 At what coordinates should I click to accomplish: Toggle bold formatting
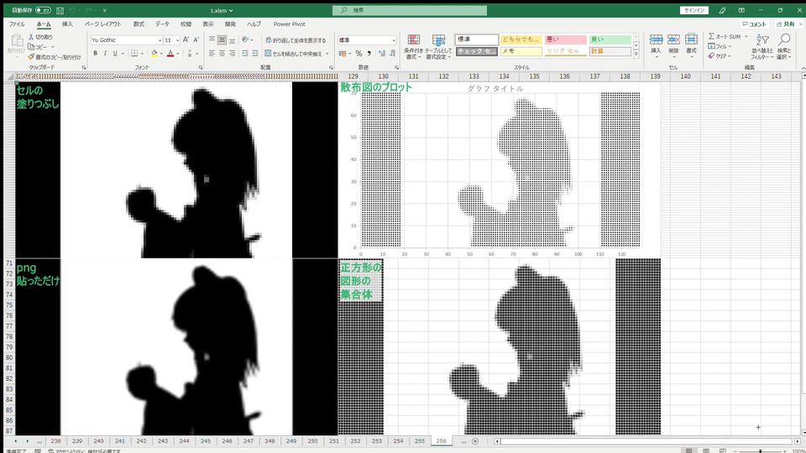[x=95, y=54]
